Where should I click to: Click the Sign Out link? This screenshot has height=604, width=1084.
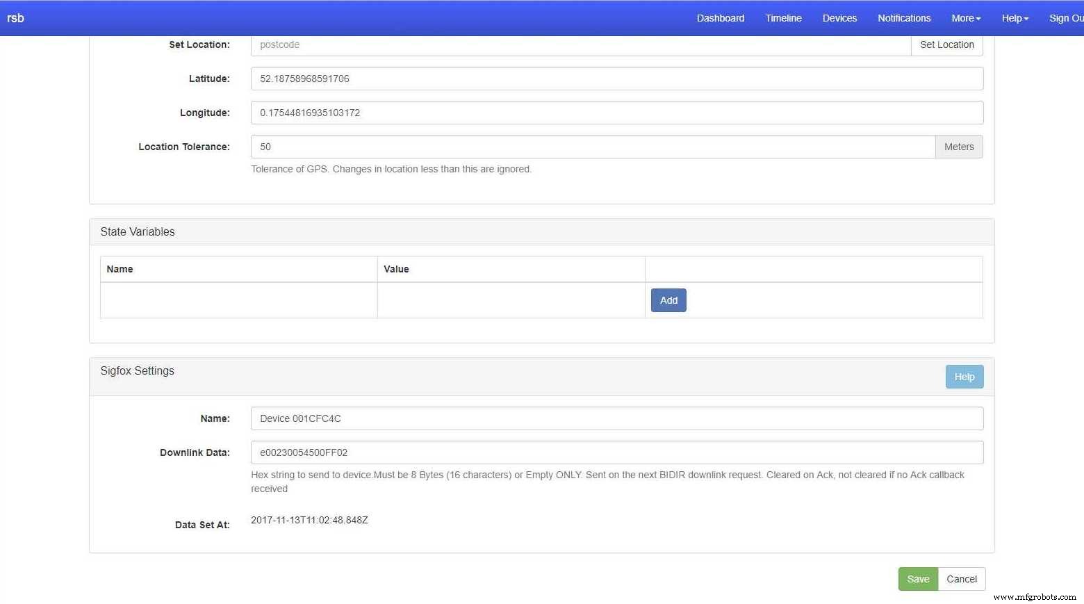[x=1065, y=18]
